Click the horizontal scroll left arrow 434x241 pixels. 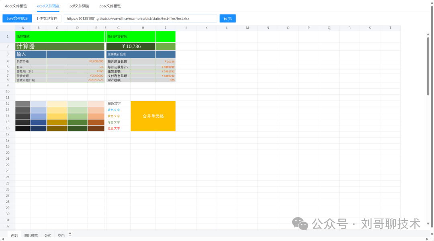pyautogui.click(x=2, y=239)
